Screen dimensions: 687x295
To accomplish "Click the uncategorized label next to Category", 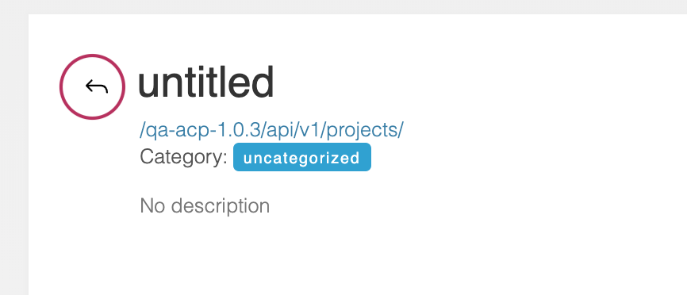I will coord(302,157).
